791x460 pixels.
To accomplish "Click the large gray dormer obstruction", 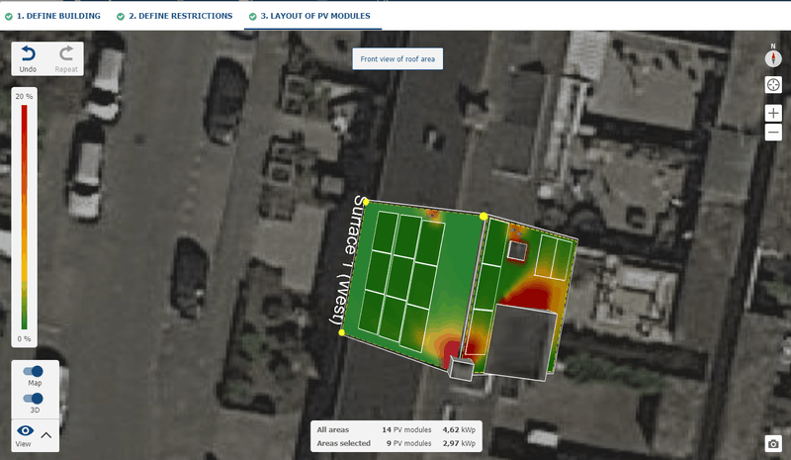I will point(521,341).
